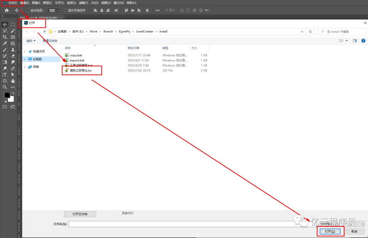Screen dimensions: 368x238
Task: Open the Edit Toolbar three-dots icon
Action: tap(13, 87)
